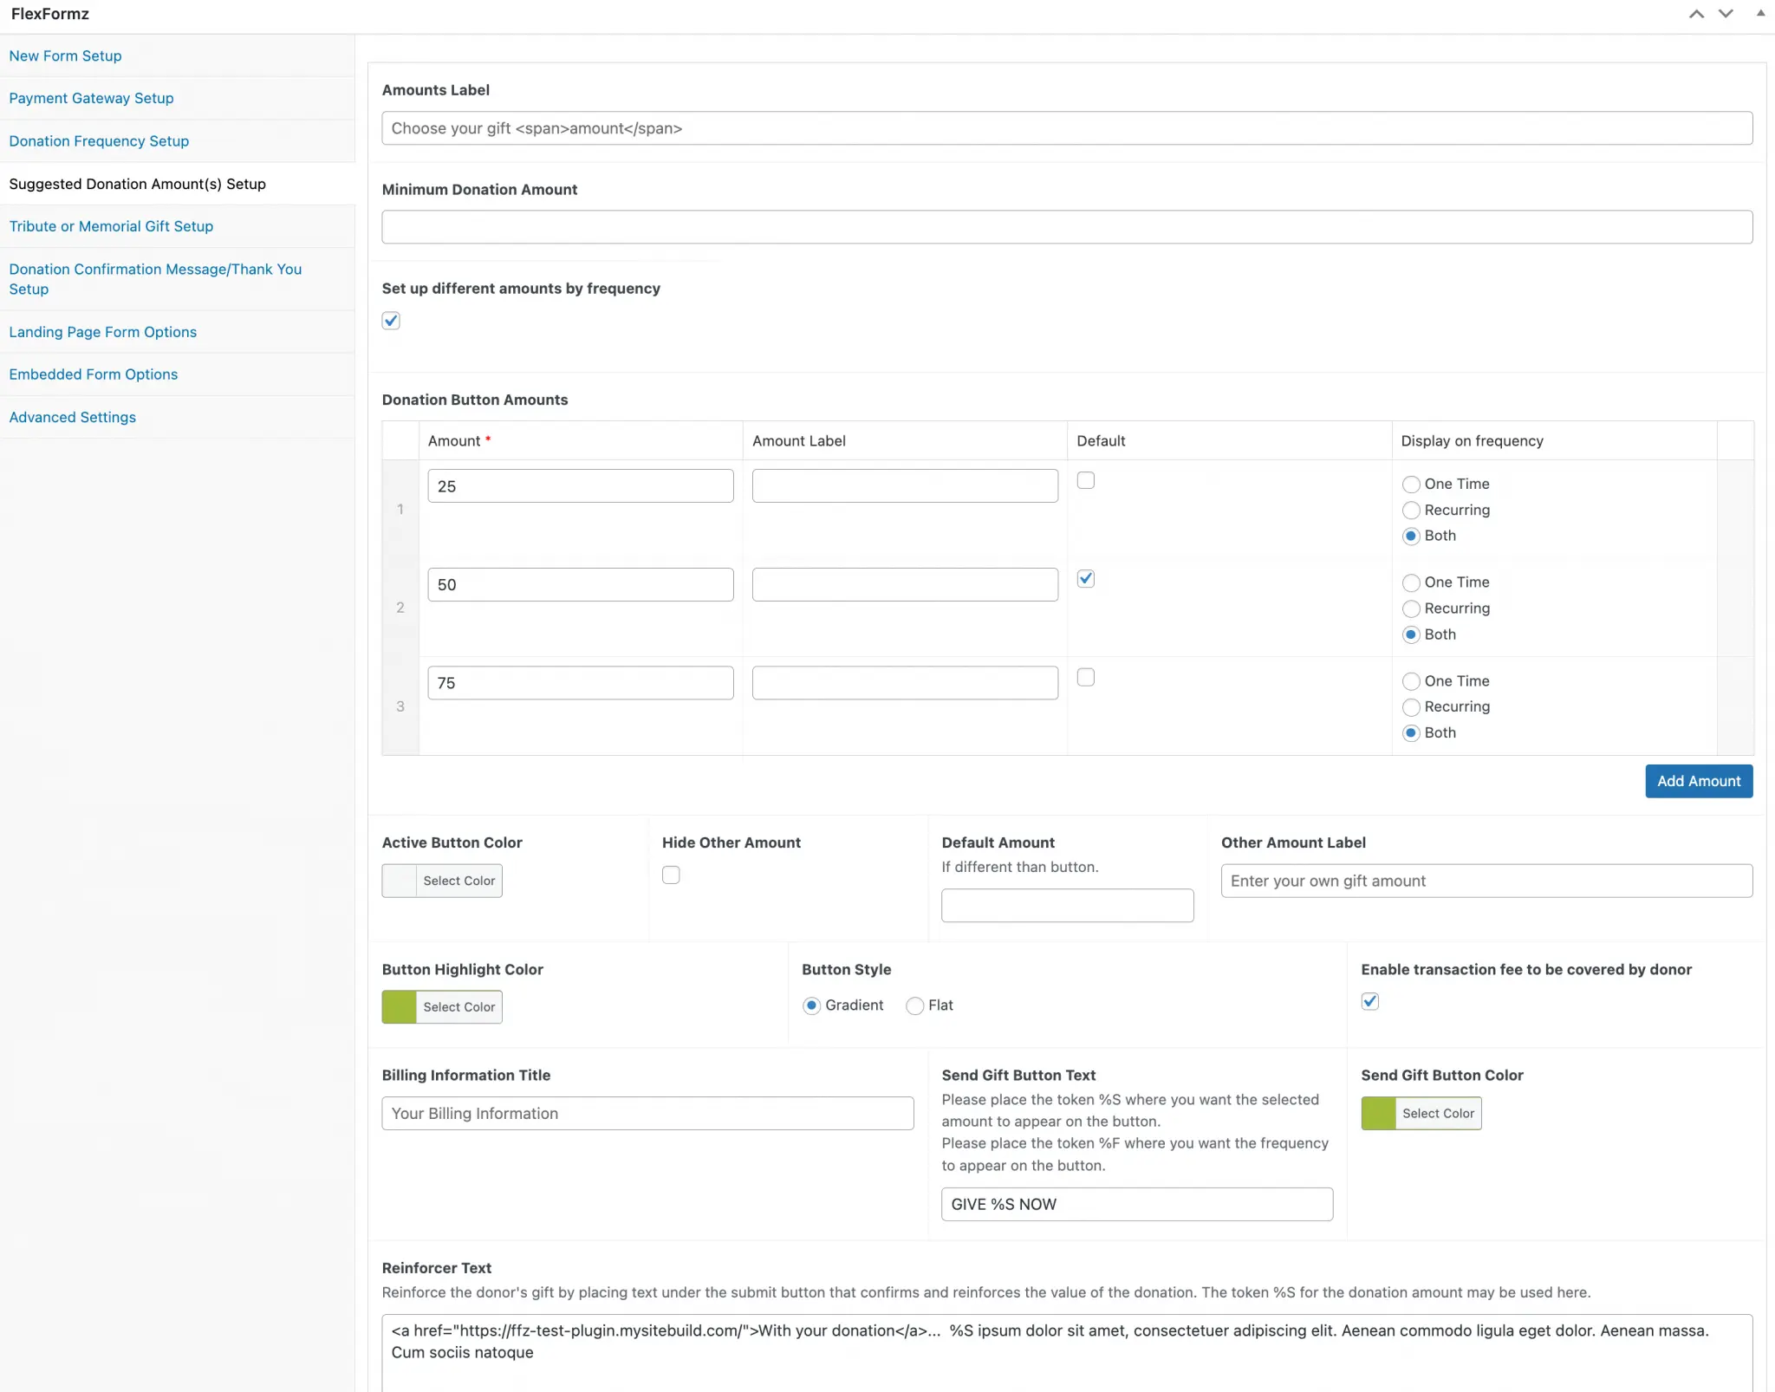Viewport: 1775px width, 1392px height.
Task: Go to Tribute or Memorial Gift Setup
Action: (x=111, y=226)
